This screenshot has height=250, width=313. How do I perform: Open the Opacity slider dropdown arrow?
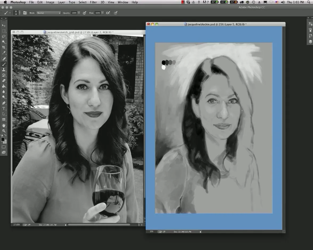pyautogui.click(x=79, y=13)
